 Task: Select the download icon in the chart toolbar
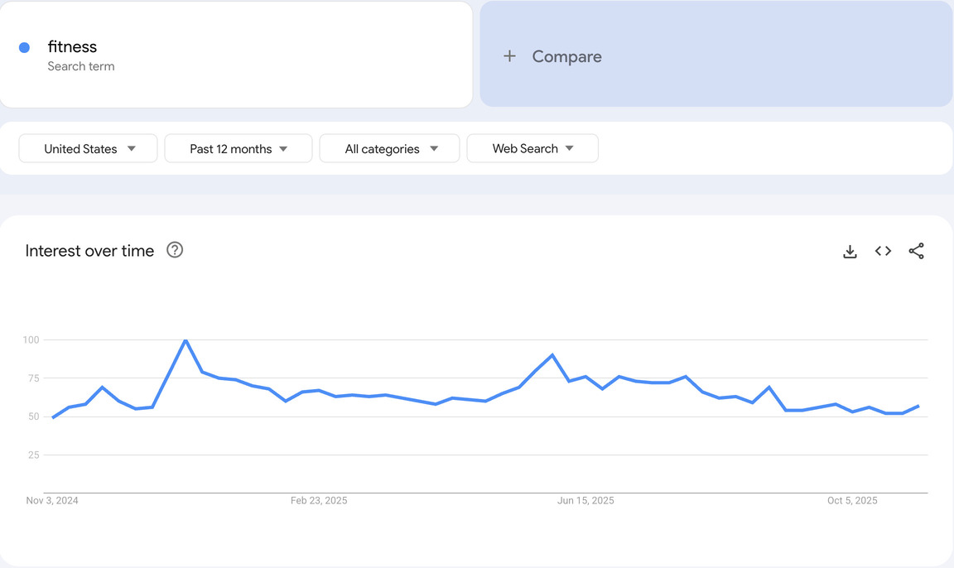pyautogui.click(x=850, y=251)
